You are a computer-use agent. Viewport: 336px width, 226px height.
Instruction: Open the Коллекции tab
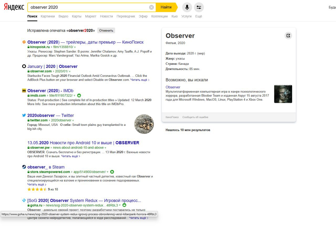tap(159, 16)
